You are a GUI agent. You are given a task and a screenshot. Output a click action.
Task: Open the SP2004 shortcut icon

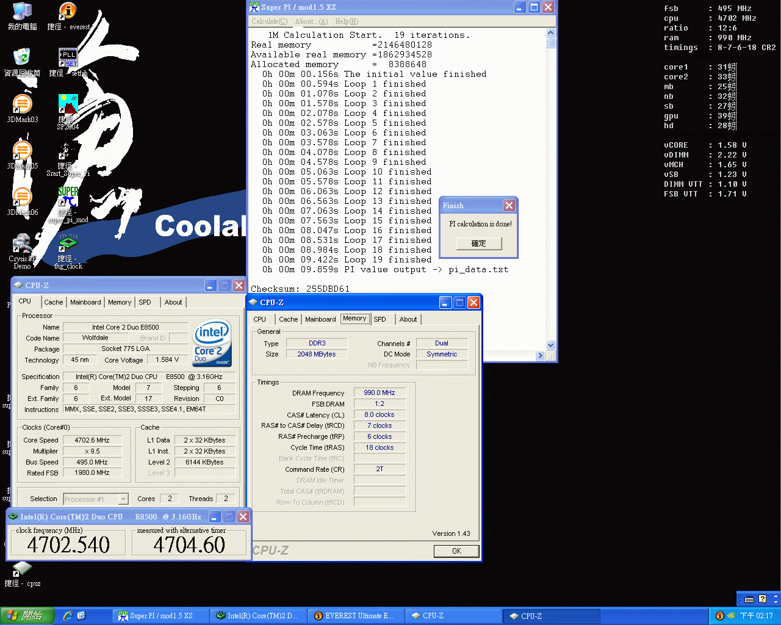(x=68, y=104)
